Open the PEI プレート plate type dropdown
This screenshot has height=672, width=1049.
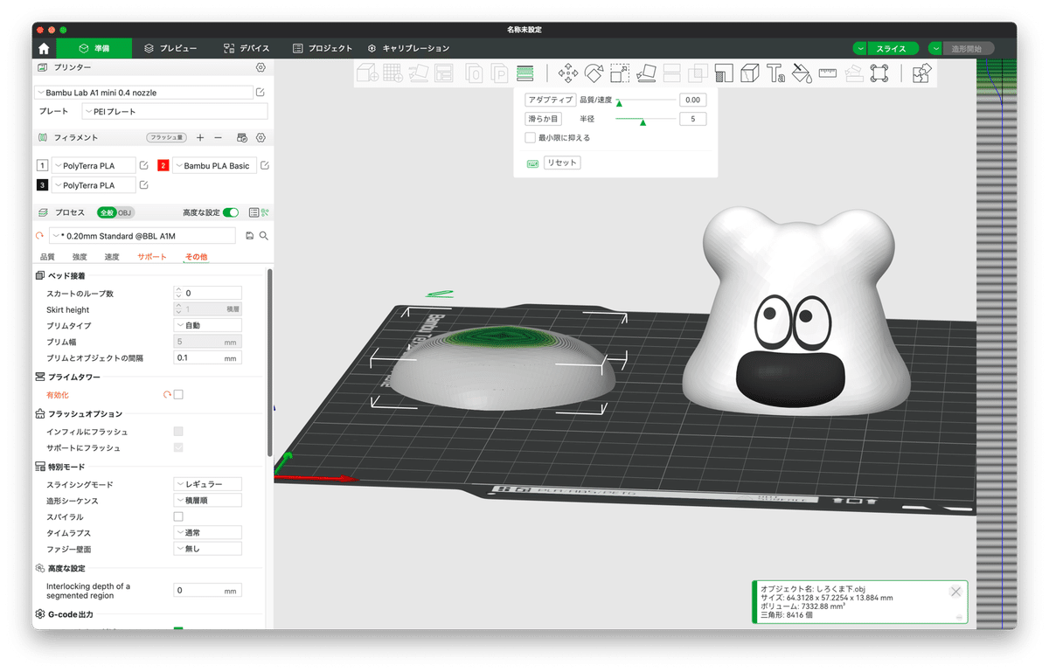click(175, 111)
